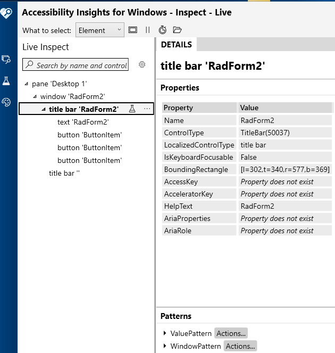Viewport: 335px width, 353px height.
Task: Select the empty-named title bar '' tree item
Action: [64, 173]
